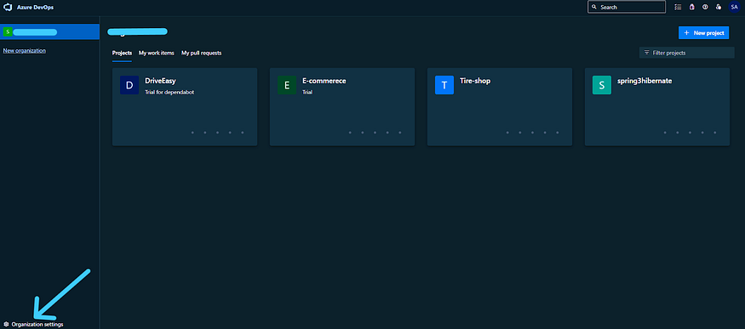Open the Help icon in header
Screen dimensions: 745x329
pyautogui.click(x=705, y=7)
